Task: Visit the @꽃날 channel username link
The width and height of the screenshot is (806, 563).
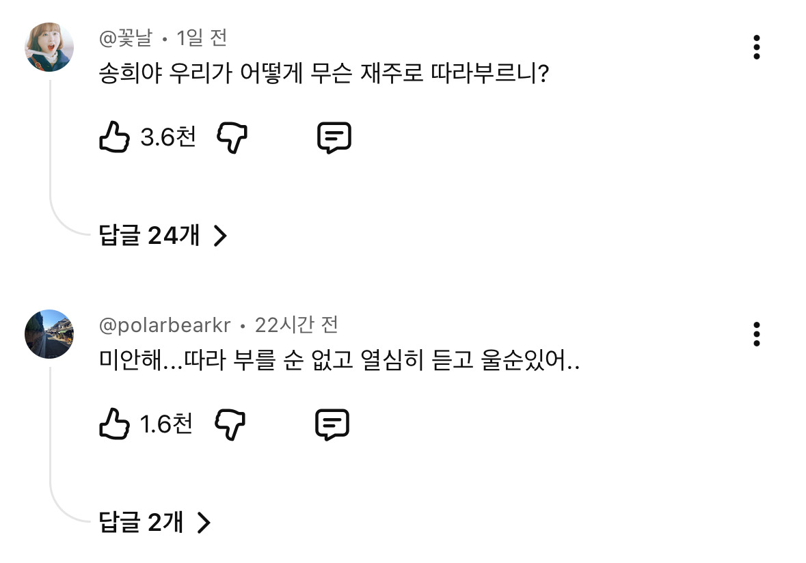Action: (x=126, y=38)
